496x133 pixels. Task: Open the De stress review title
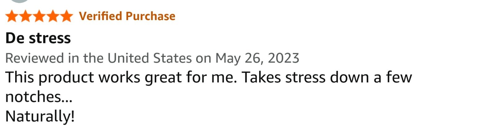[x=38, y=38]
